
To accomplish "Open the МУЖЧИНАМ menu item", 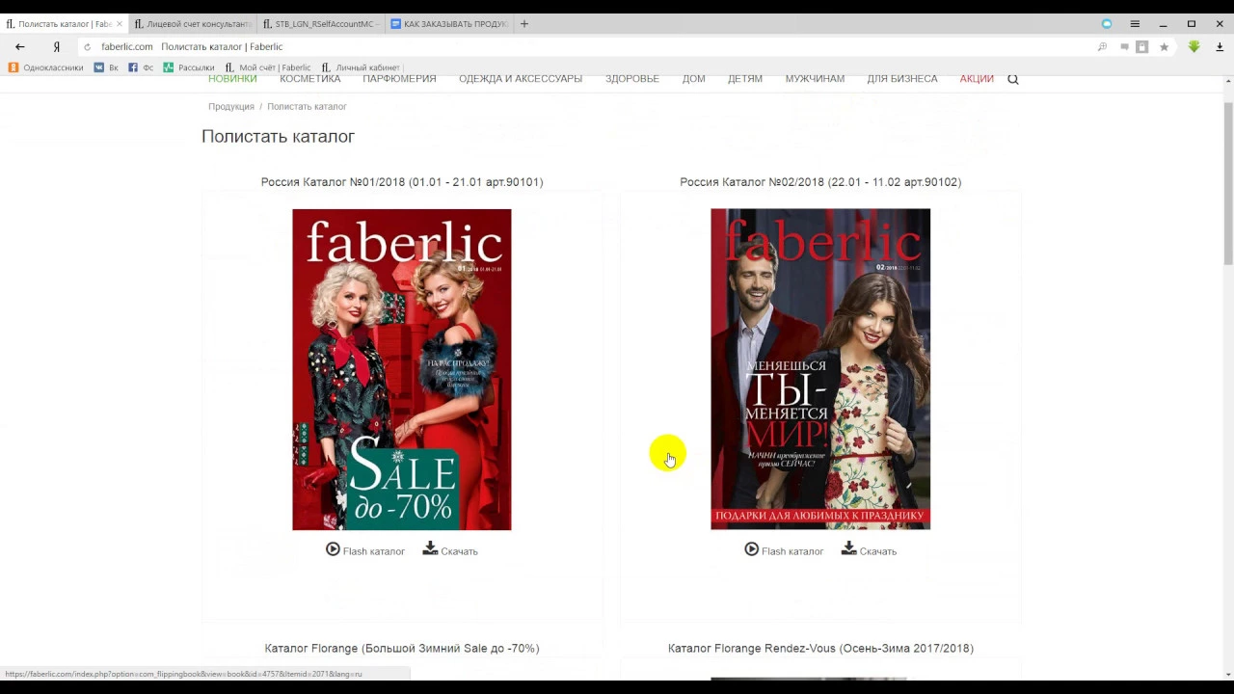I will point(815,79).
